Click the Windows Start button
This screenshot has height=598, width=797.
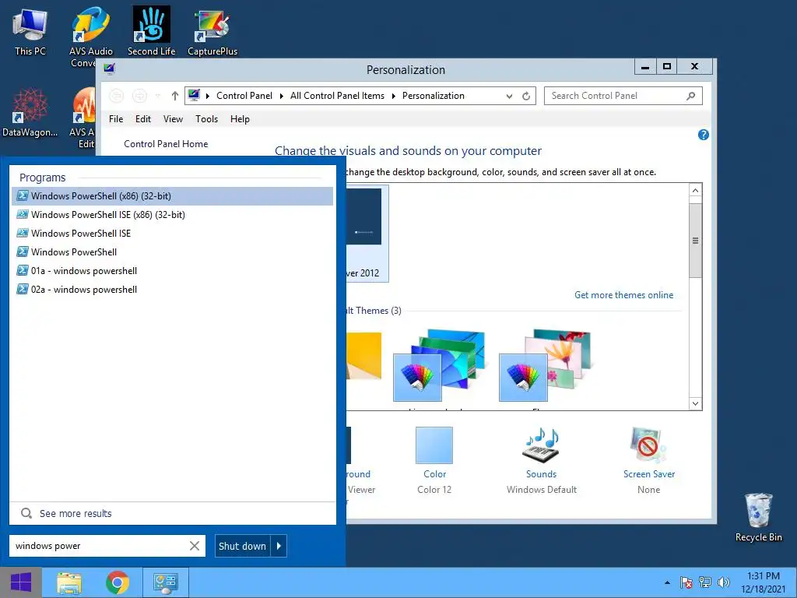point(20,582)
